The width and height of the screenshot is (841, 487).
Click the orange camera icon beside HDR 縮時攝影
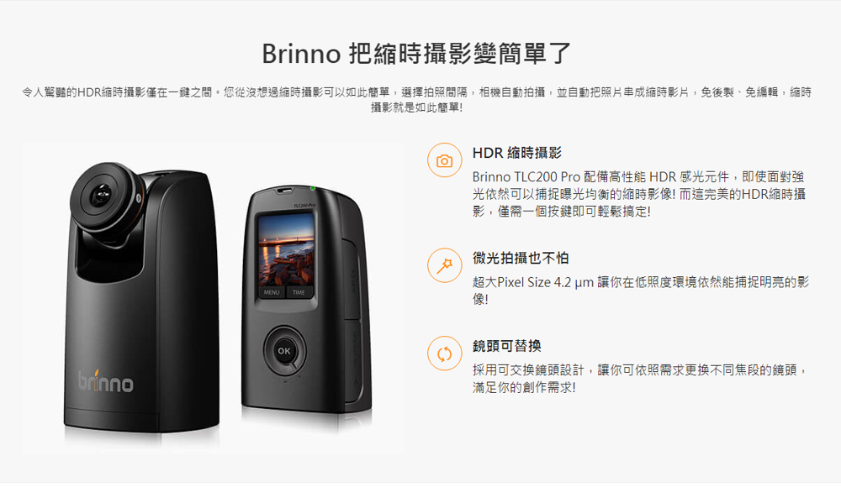click(444, 160)
